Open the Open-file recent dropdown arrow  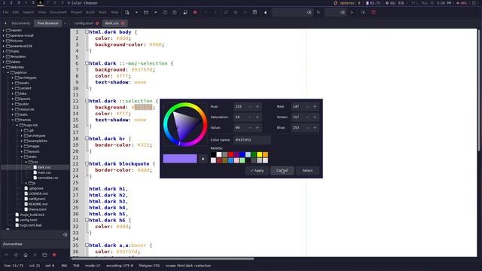[x=156, y=13]
